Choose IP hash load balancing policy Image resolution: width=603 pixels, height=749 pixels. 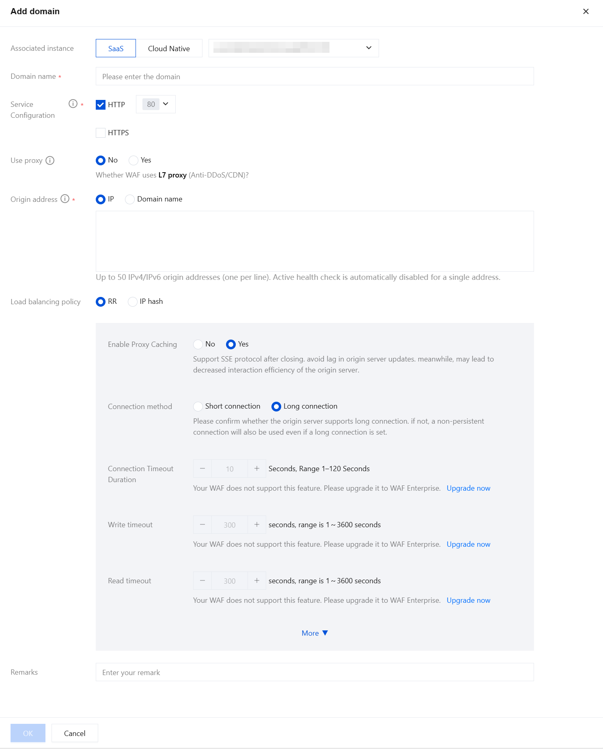[x=133, y=302]
